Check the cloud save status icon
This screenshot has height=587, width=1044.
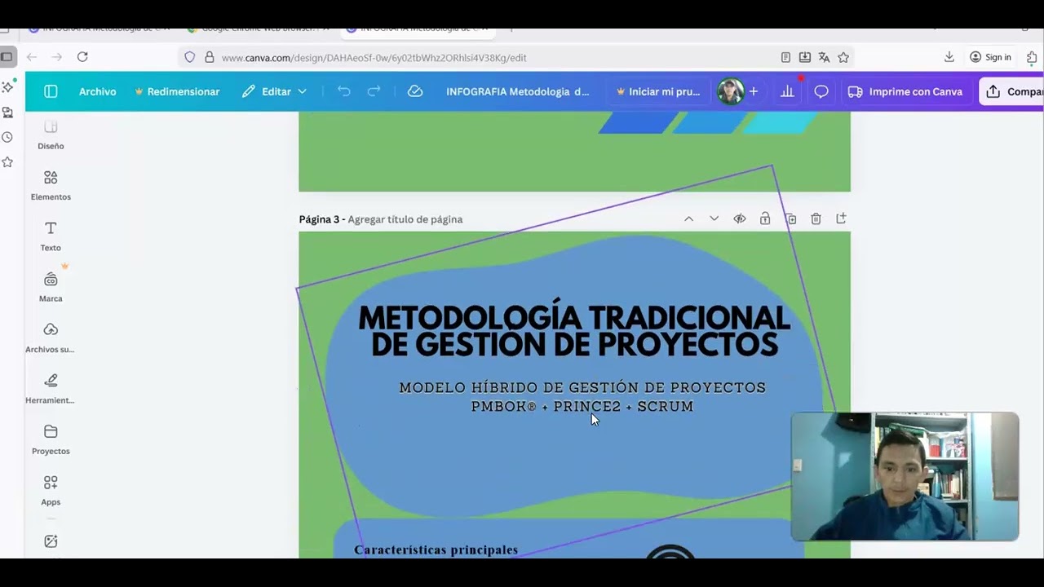click(x=415, y=91)
